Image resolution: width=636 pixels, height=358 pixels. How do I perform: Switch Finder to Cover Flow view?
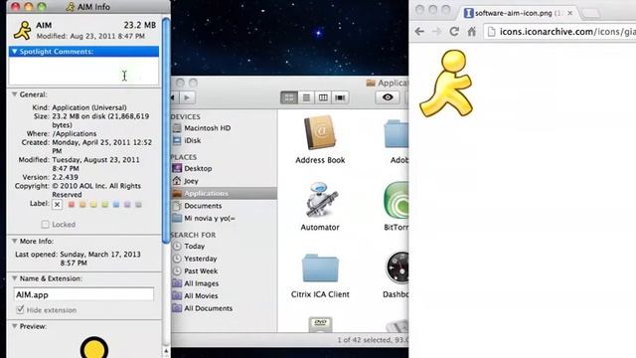click(340, 97)
